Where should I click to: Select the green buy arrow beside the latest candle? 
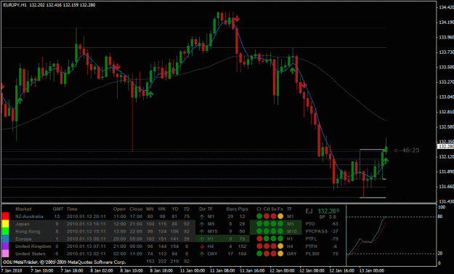point(386,160)
